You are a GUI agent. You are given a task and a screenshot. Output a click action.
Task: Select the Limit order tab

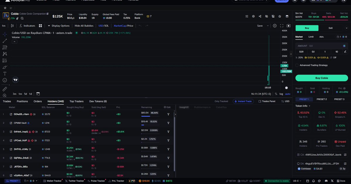coord(311,37)
